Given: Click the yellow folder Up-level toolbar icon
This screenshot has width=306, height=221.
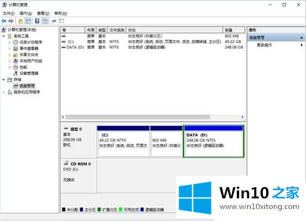Looking at the screenshot, I should click(x=20, y=21).
